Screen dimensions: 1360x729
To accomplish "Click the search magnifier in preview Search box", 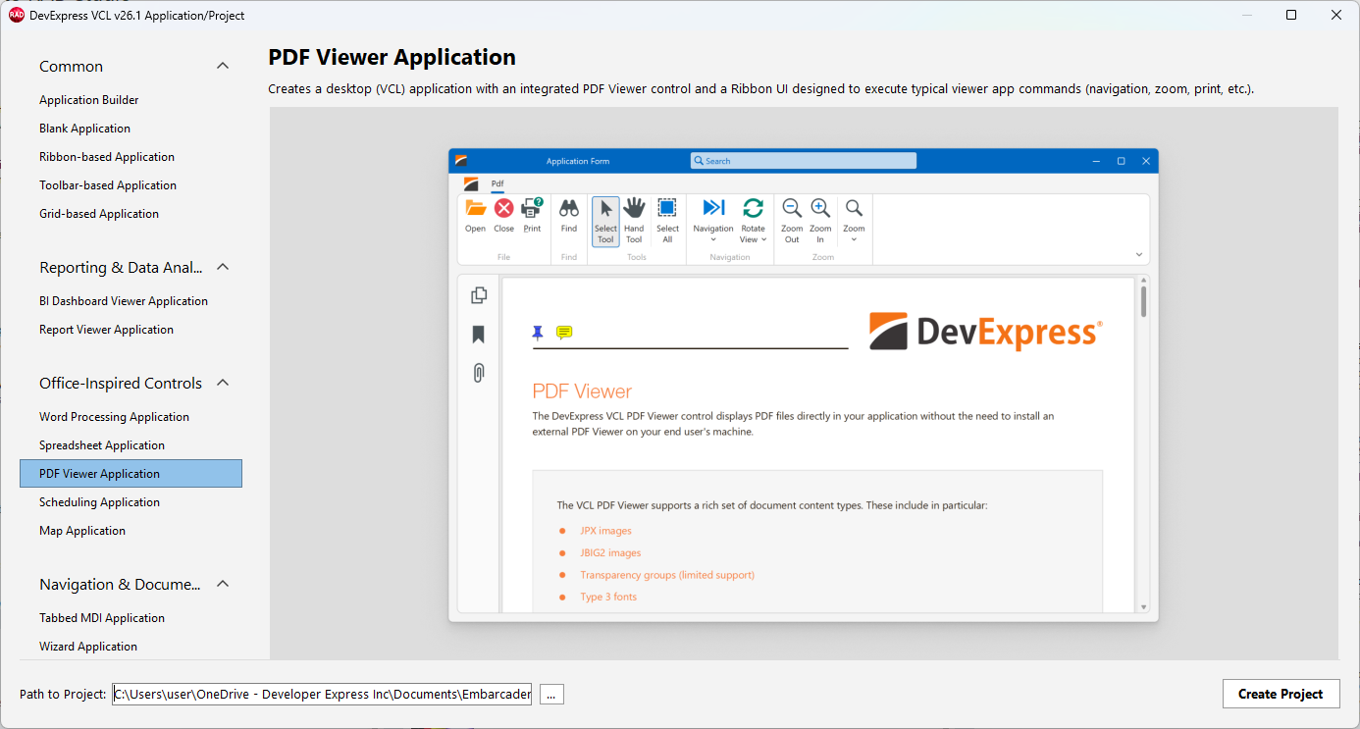I will tap(699, 161).
